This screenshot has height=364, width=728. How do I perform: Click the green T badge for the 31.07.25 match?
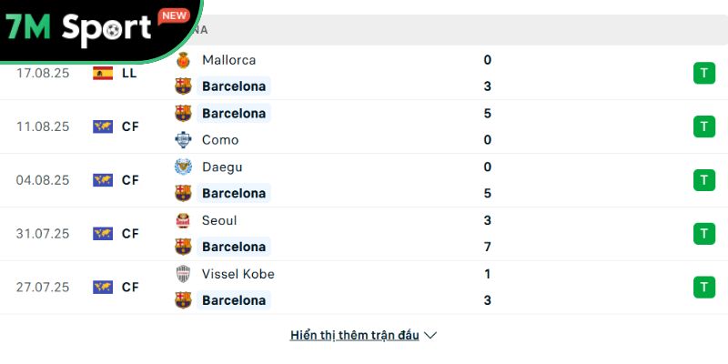coord(703,234)
